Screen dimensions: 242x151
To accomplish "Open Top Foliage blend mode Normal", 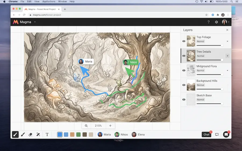I will coord(201,41).
